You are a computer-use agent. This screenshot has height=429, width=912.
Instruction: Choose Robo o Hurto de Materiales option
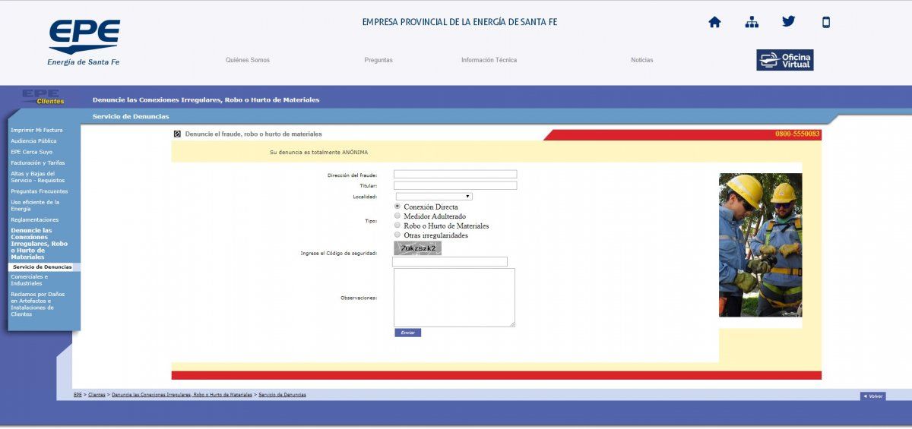coord(397,226)
